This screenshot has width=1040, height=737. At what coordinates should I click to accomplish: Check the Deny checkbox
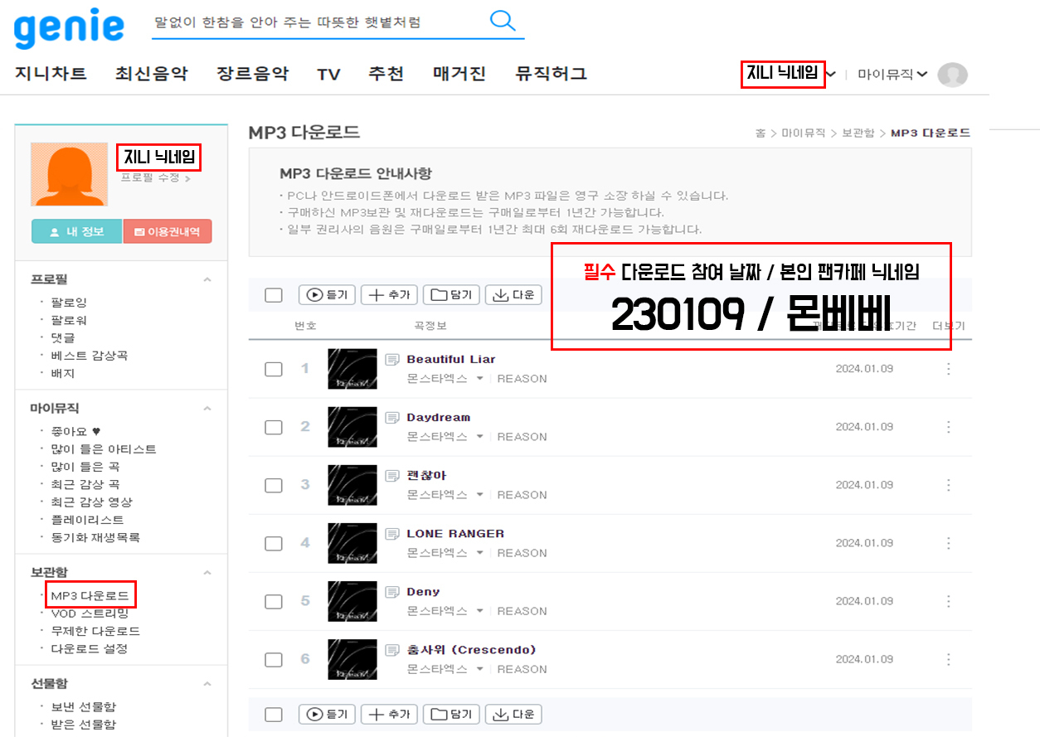click(274, 601)
